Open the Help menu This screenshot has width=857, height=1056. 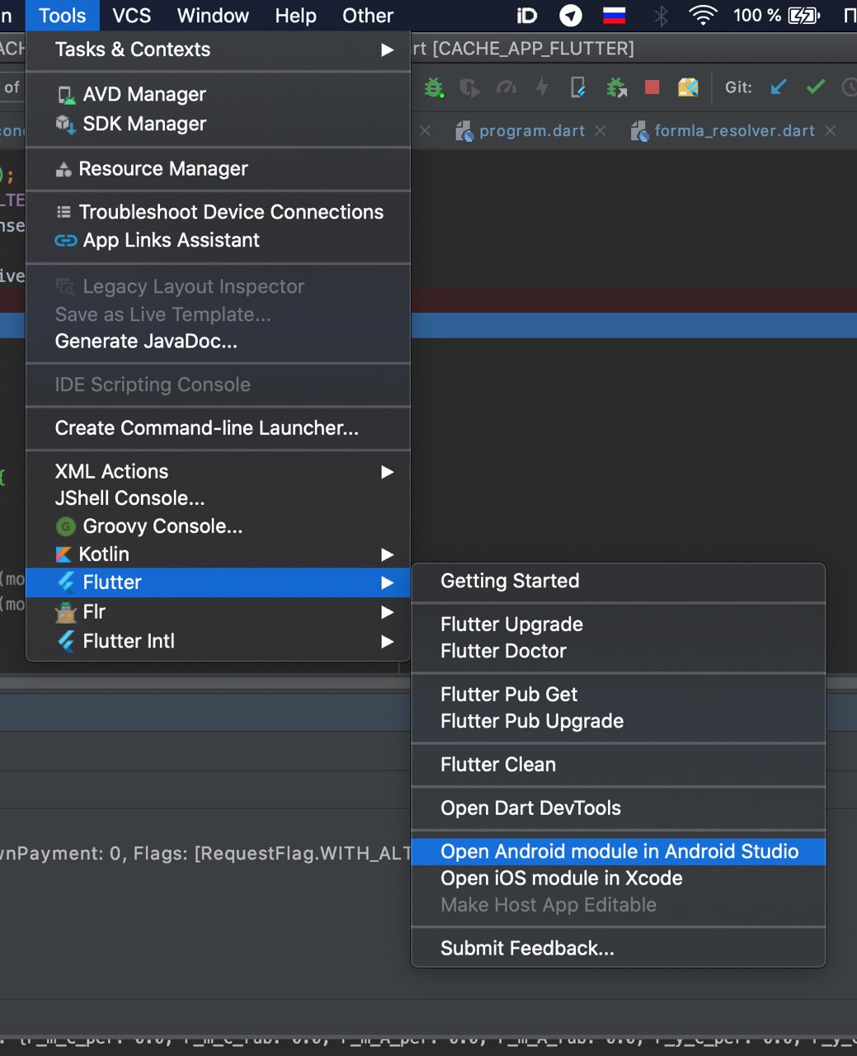tap(295, 16)
